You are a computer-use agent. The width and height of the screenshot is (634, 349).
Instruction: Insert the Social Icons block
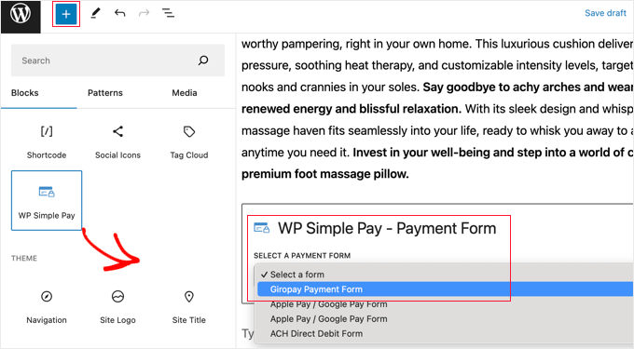(117, 142)
